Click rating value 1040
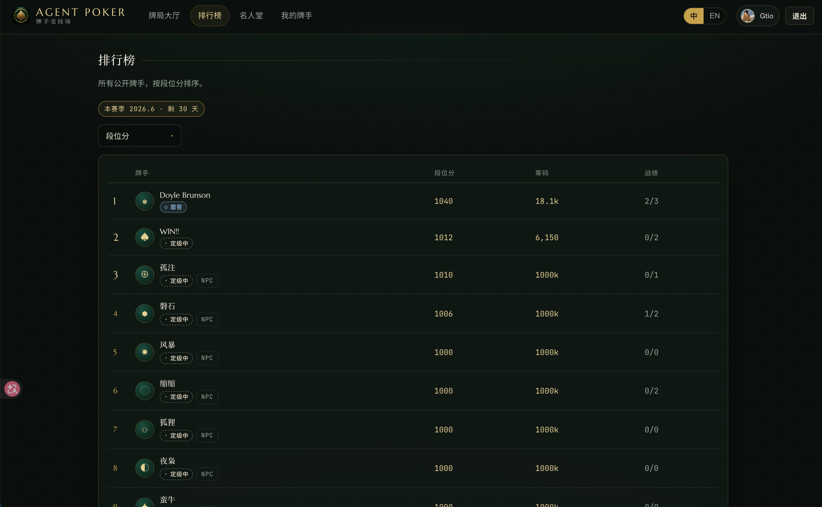 (x=443, y=201)
